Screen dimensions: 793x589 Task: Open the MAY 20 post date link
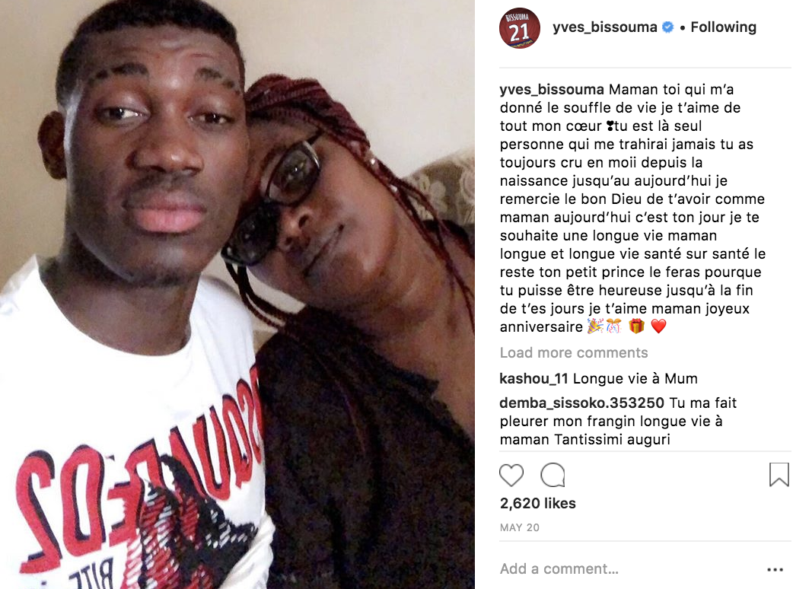click(519, 528)
